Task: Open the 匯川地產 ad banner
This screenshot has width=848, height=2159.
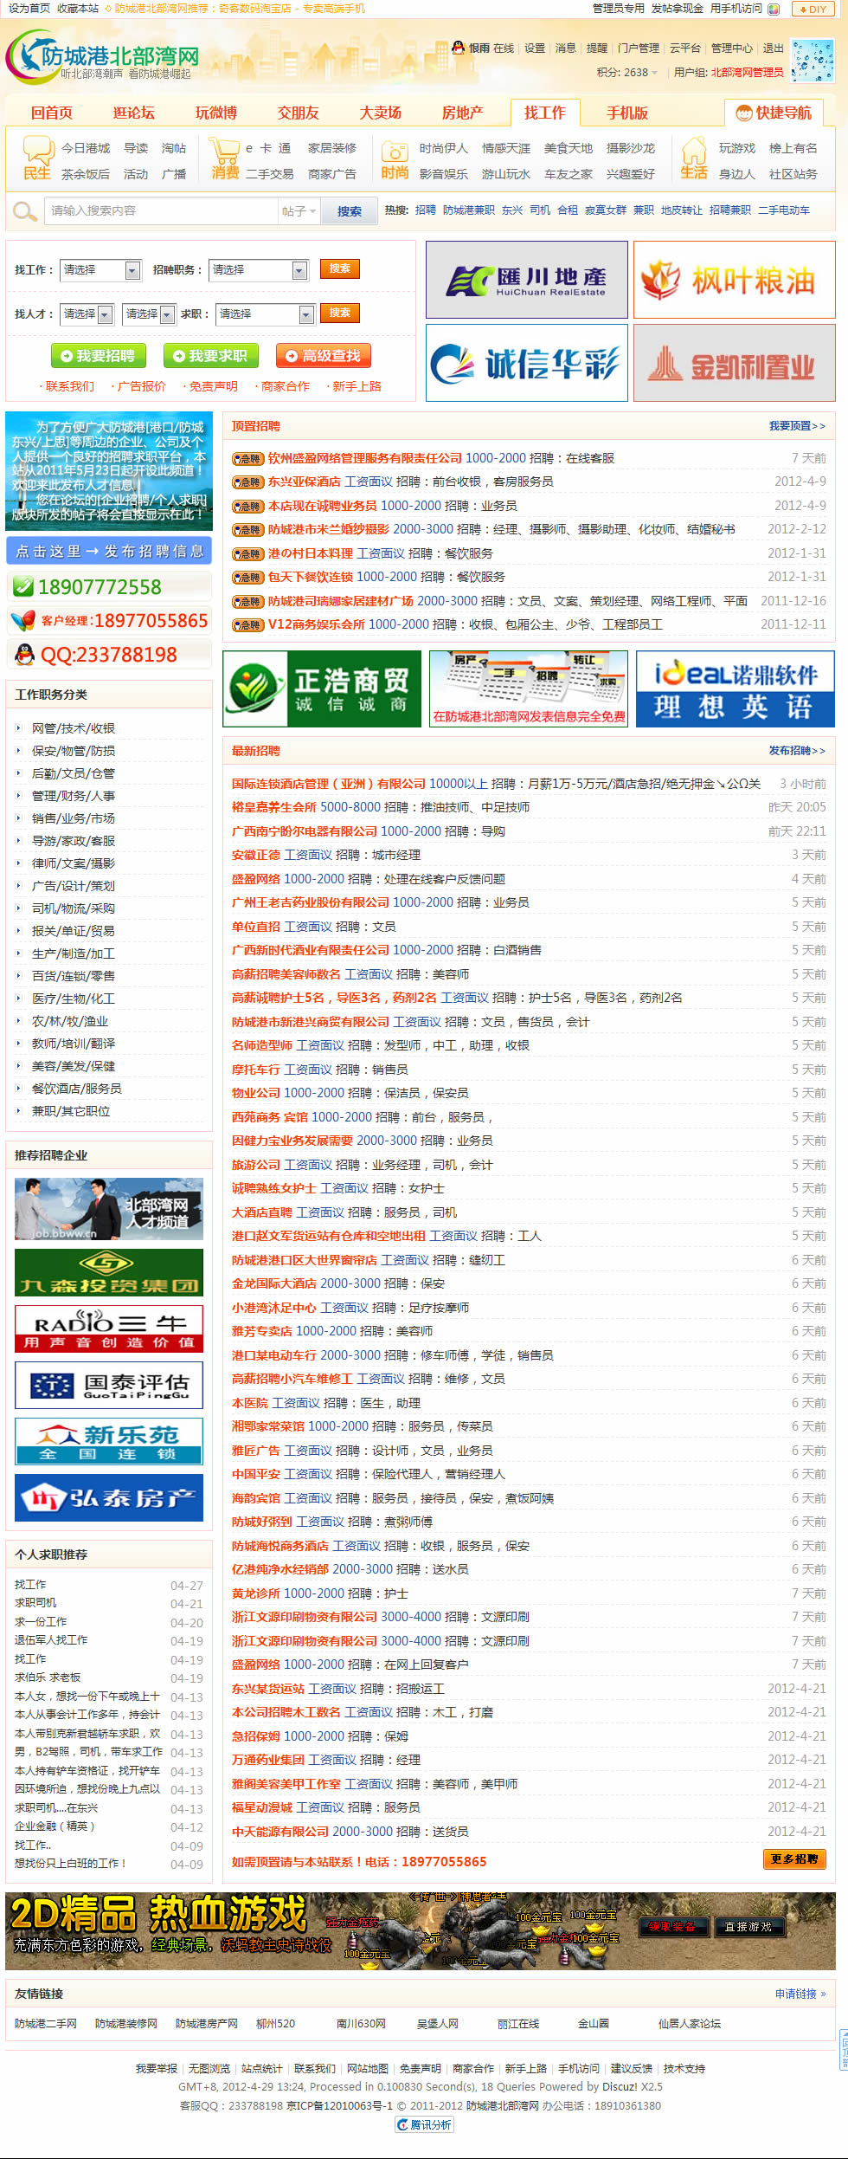Action: (x=526, y=280)
